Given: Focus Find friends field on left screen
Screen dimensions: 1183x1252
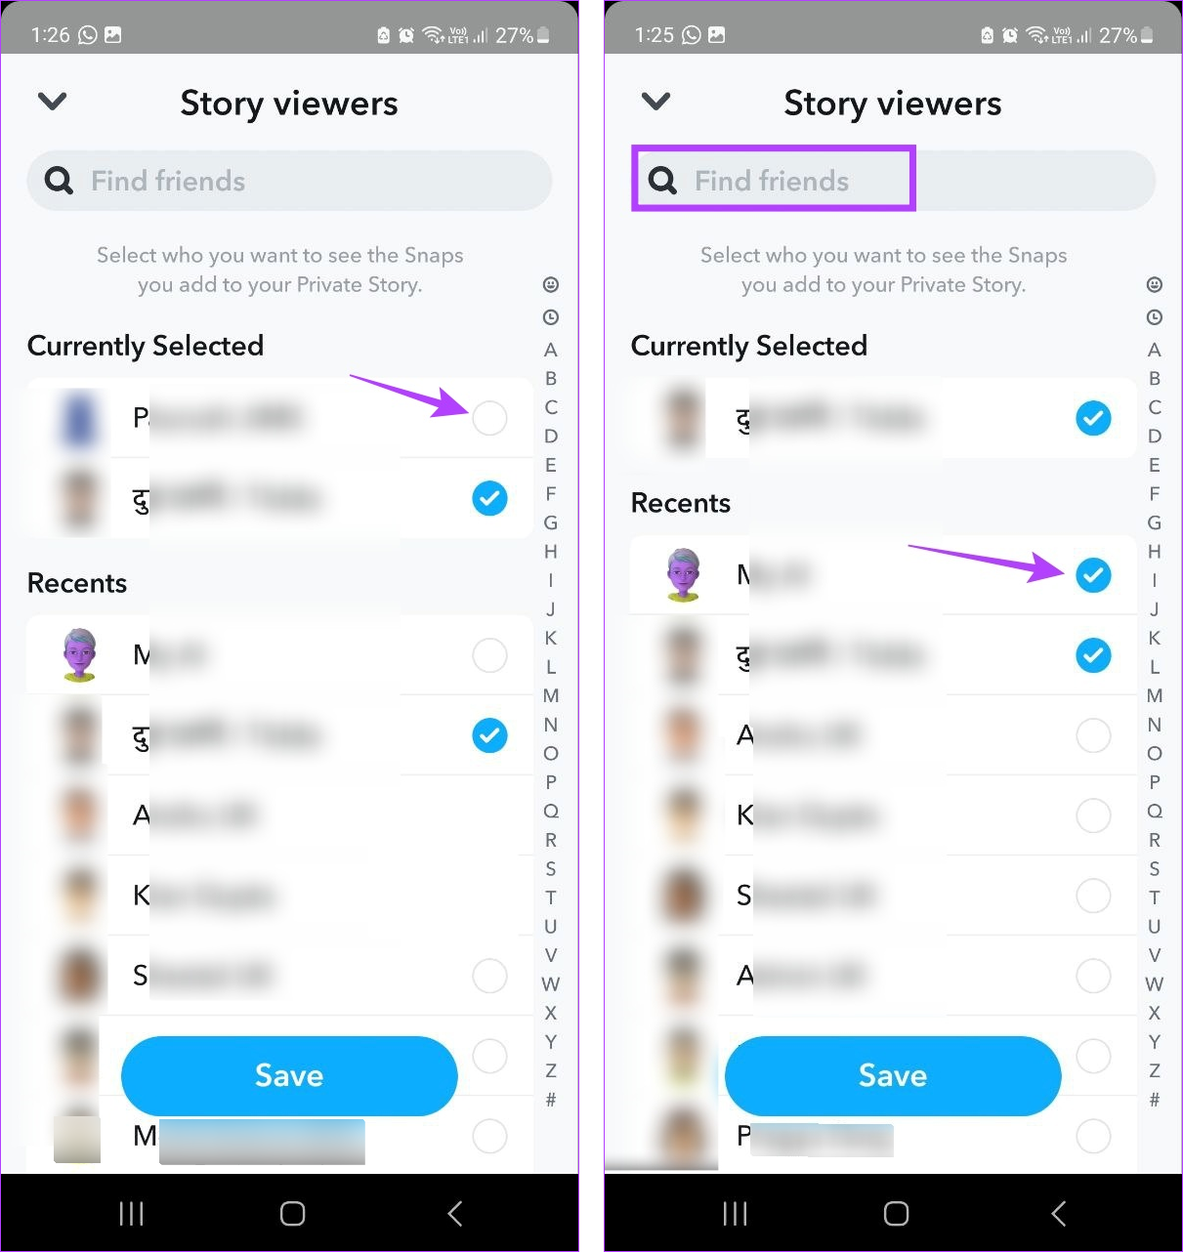Looking at the screenshot, I should 289,180.
